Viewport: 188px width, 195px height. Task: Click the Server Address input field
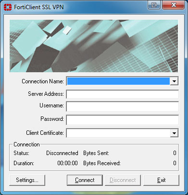[x=122, y=94]
